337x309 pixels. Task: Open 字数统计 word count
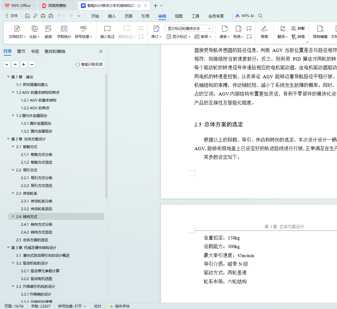point(64,32)
